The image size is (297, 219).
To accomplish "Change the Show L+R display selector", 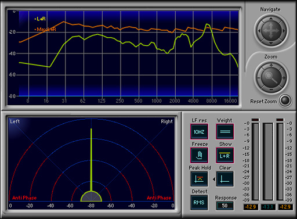I will click(225, 155).
